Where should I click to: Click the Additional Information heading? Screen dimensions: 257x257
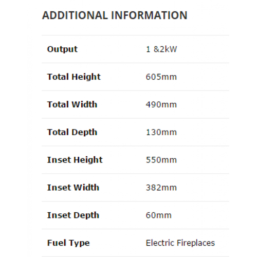[x=115, y=15]
